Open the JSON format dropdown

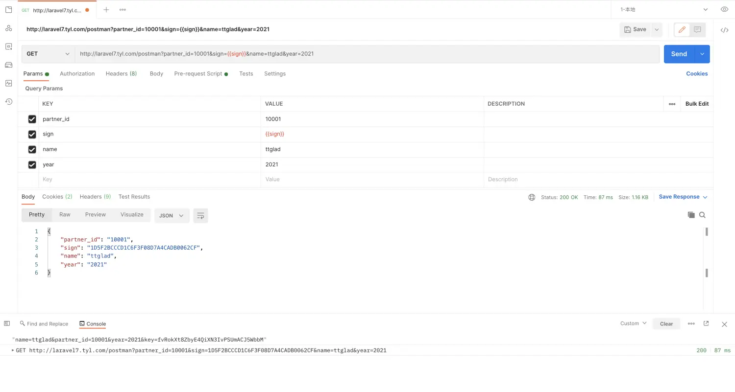tap(172, 215)
